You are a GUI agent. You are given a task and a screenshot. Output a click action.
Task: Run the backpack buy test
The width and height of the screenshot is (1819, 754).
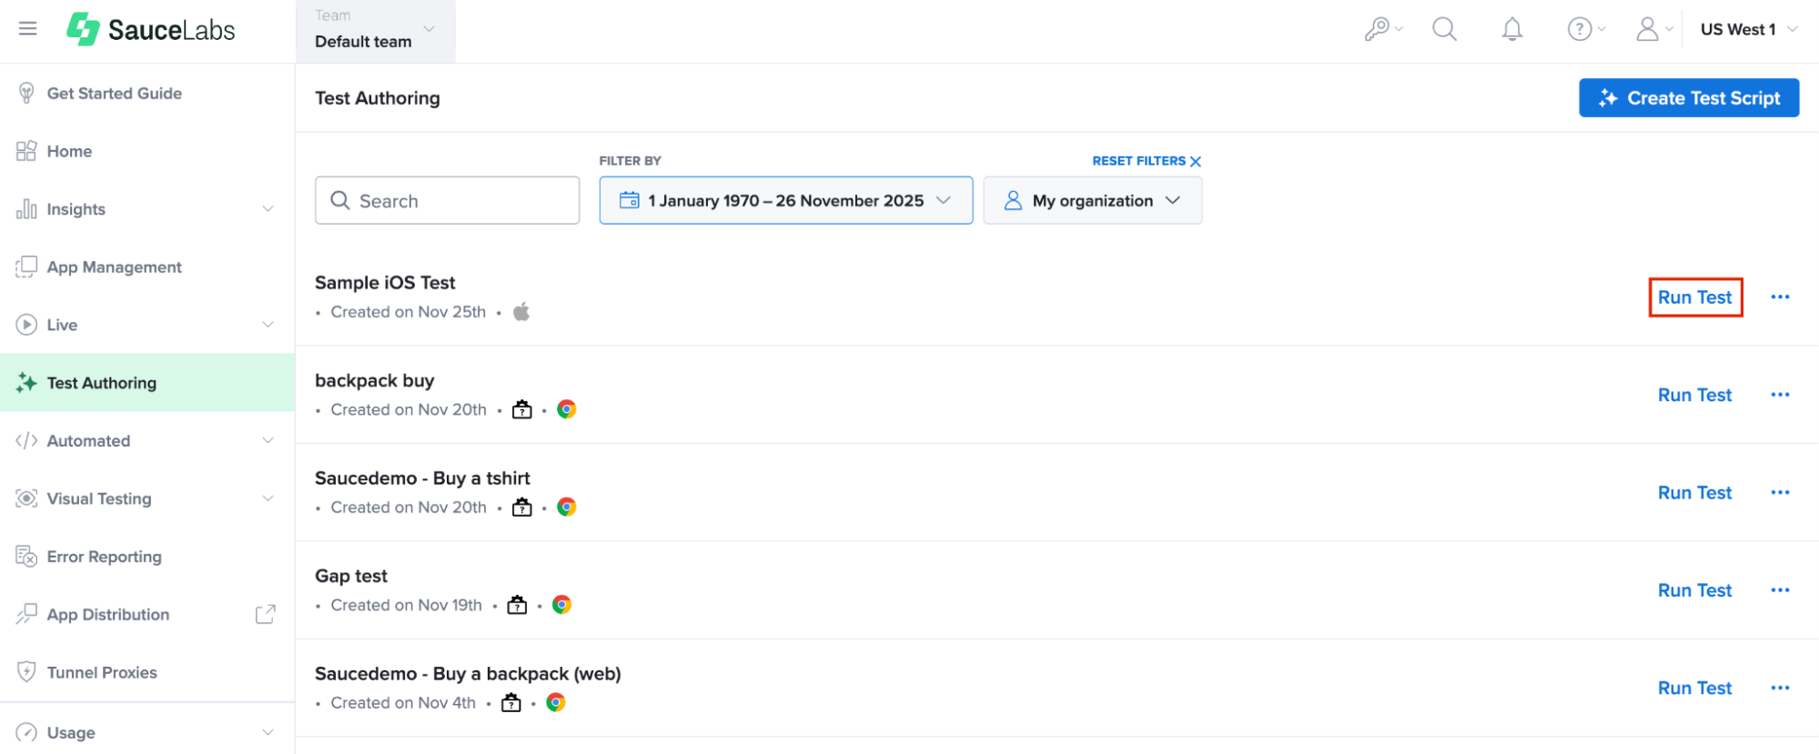1693,396
